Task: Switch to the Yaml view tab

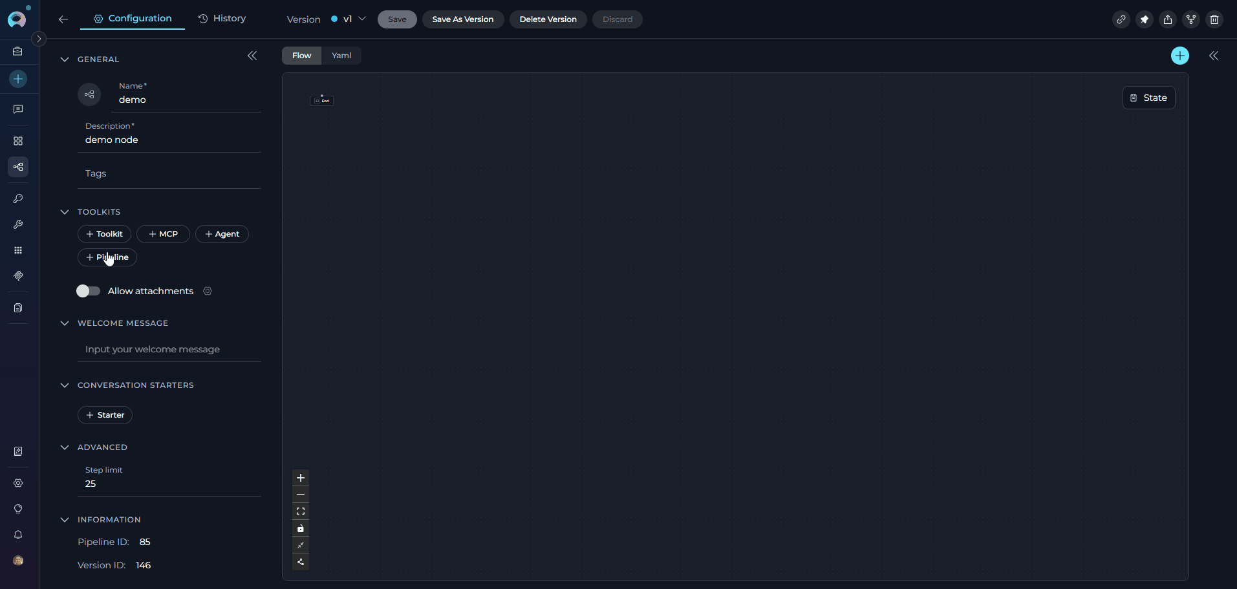Action: 341,56
